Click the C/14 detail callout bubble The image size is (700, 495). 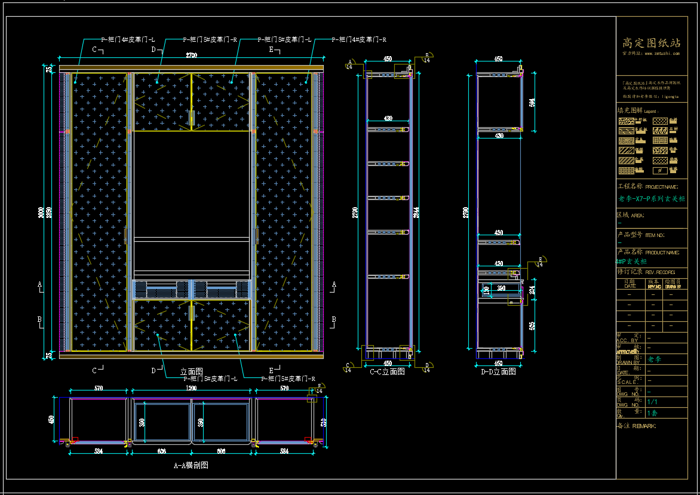[x=349, y=367]
